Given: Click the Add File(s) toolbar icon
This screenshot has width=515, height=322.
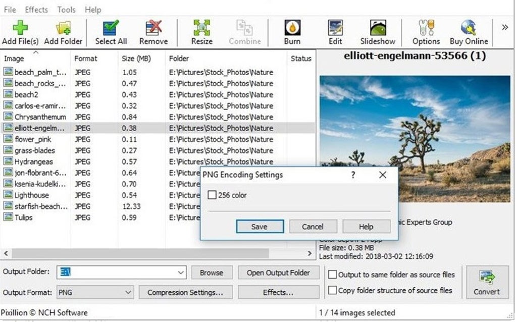Looking at the screenshot, I should pyautogui.click(x=20, y=32).
